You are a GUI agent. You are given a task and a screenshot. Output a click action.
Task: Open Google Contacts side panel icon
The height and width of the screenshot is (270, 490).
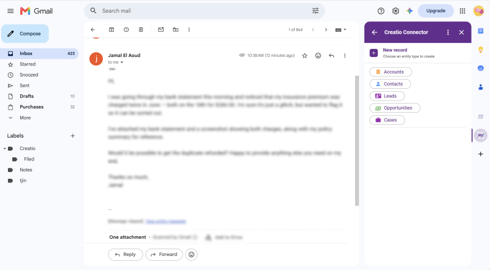tap(481, 87)
